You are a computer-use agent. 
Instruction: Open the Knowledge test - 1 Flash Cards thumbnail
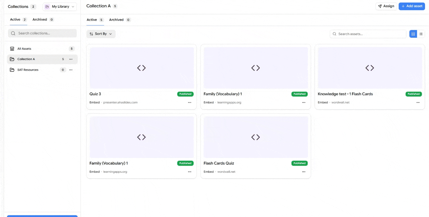click(370, 68)
